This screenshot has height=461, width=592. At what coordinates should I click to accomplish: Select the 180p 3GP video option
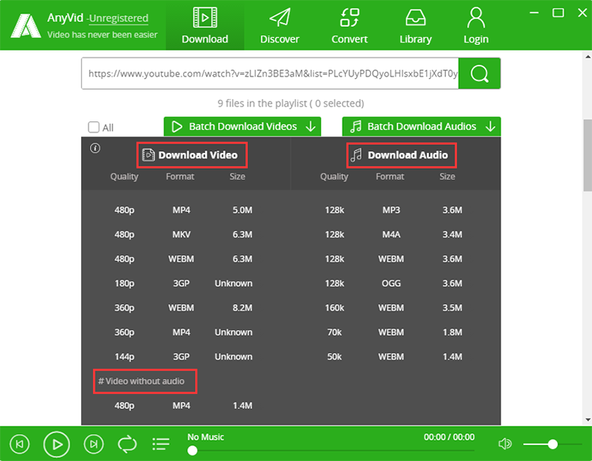[x=183, y=284]
